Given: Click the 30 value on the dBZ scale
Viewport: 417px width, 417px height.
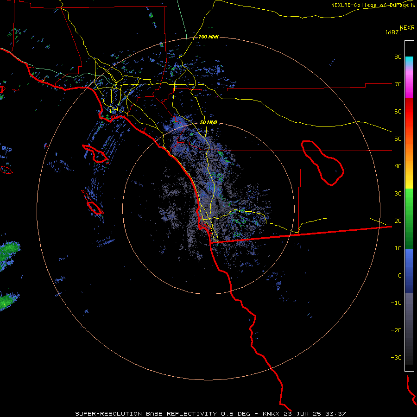Looking at the screenshot, I should pos(398,194).
